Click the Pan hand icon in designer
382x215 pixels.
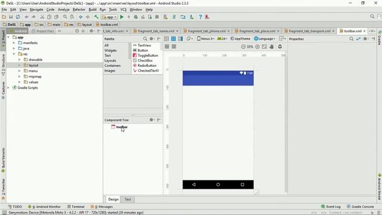tap(272, 47)
